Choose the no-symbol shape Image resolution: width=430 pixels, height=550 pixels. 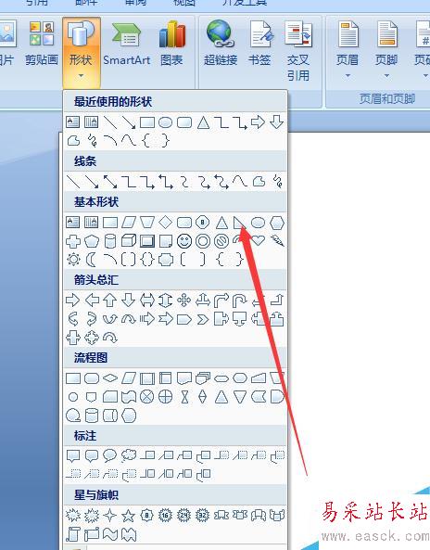click(x=221, y=241)
